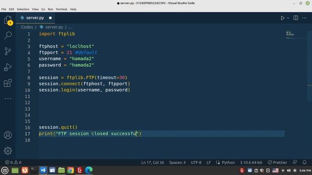The image size is (312, 175).
Task: Open the errors and warnings problems indicator
Action: 13,162
